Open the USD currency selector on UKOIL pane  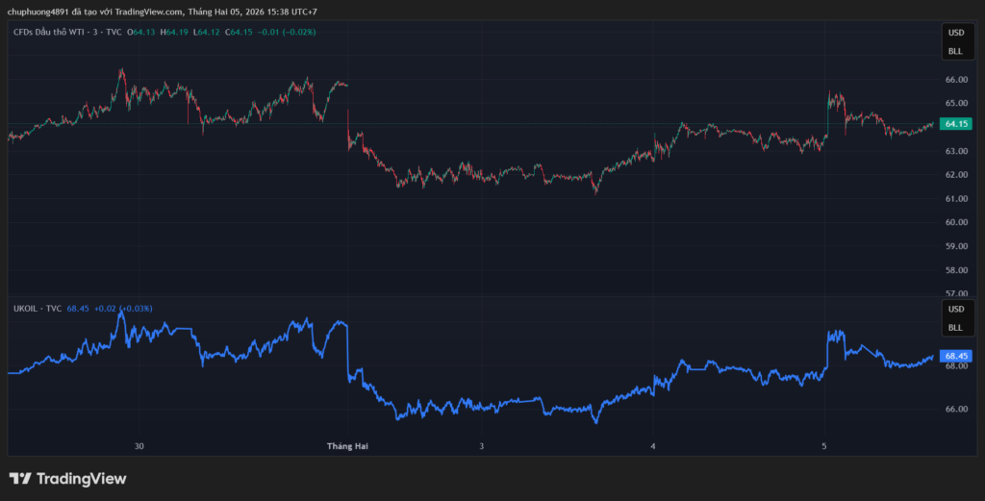pos(955,309)
